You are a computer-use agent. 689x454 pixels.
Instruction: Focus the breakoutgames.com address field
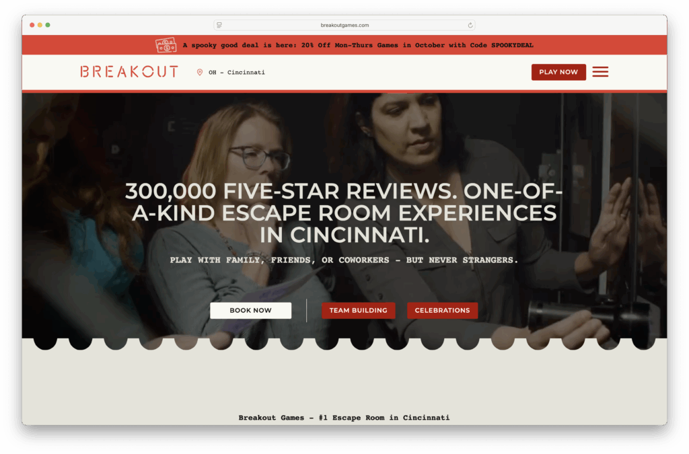pos(344,26)
